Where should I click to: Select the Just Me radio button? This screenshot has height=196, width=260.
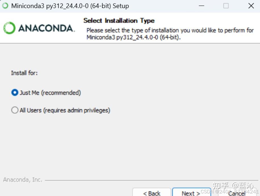click(x=15, y=92)
